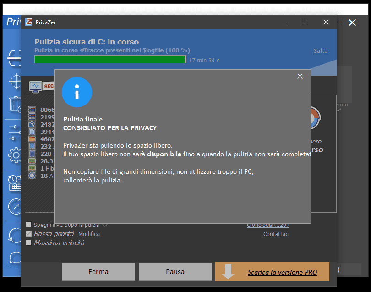Click the Pulizia finale dialog title
Viewport: 371px width, 292px height.
point(83,119)
